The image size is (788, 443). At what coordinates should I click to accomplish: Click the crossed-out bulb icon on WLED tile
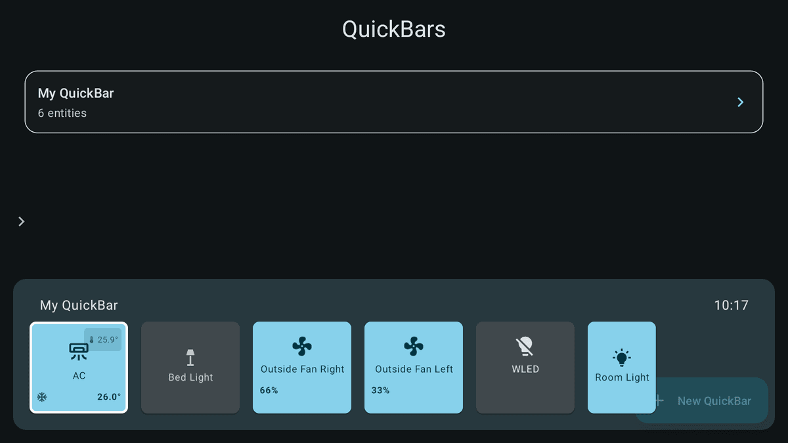click(525, 346)
